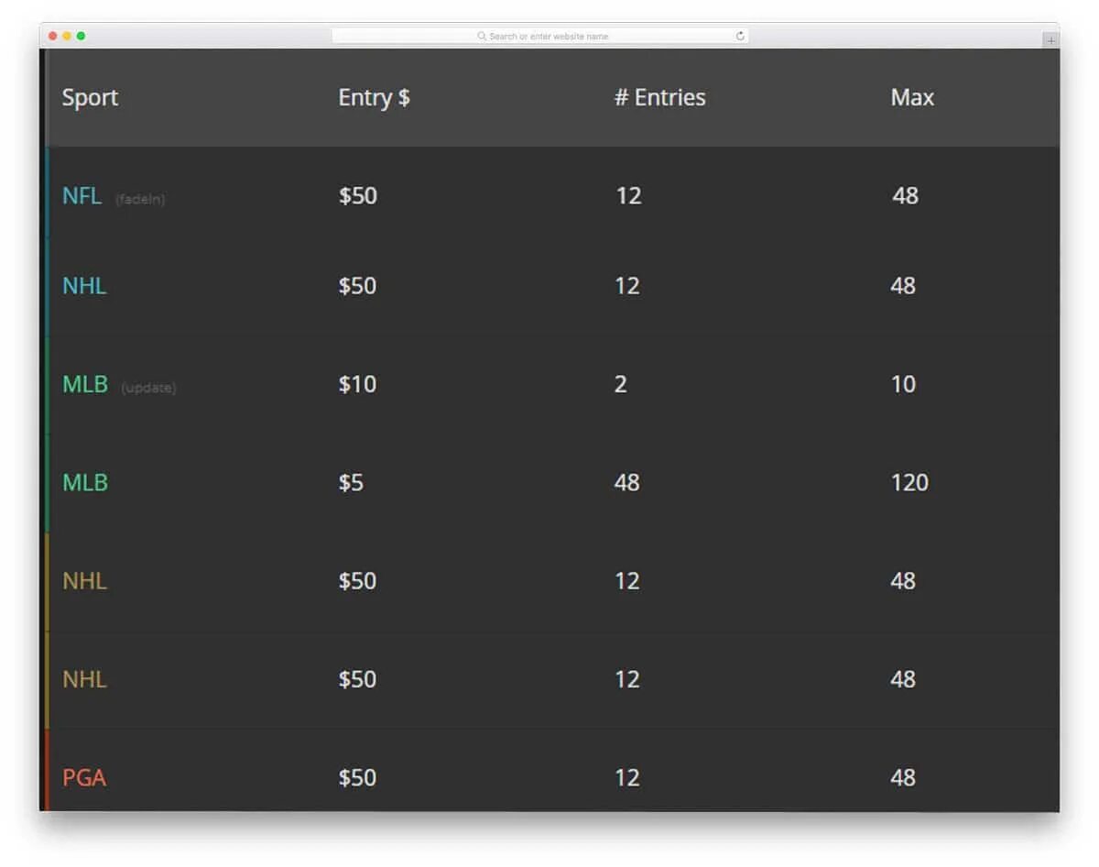1099x867 pixels.
Task: Close the window with the red button
Action: point(53,36)
